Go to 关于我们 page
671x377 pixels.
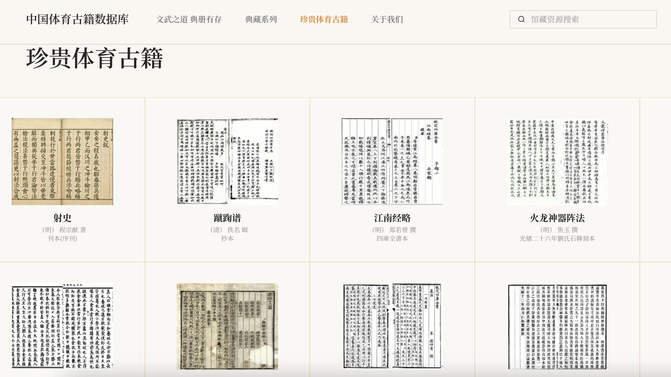(x=387, y=19)
